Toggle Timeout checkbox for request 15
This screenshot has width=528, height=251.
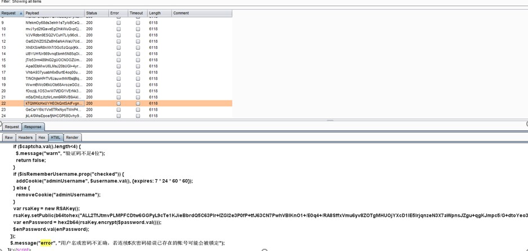[138, 60]
